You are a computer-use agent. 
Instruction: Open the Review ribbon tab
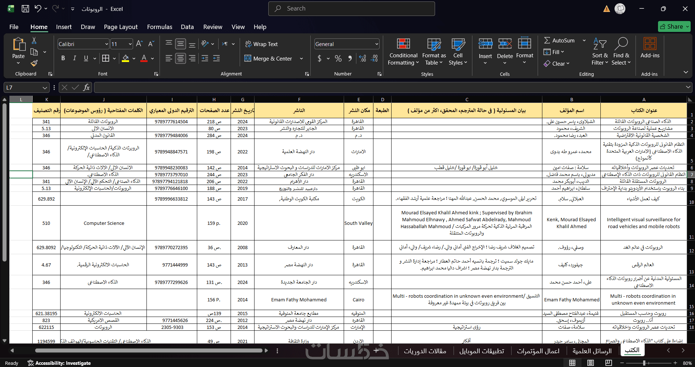tap(213, 27)
